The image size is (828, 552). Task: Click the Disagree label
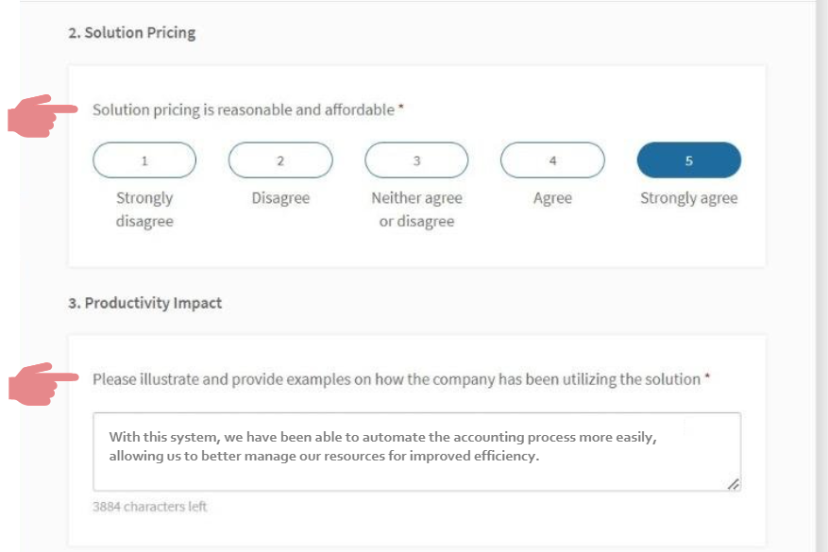tap(280, 198)
